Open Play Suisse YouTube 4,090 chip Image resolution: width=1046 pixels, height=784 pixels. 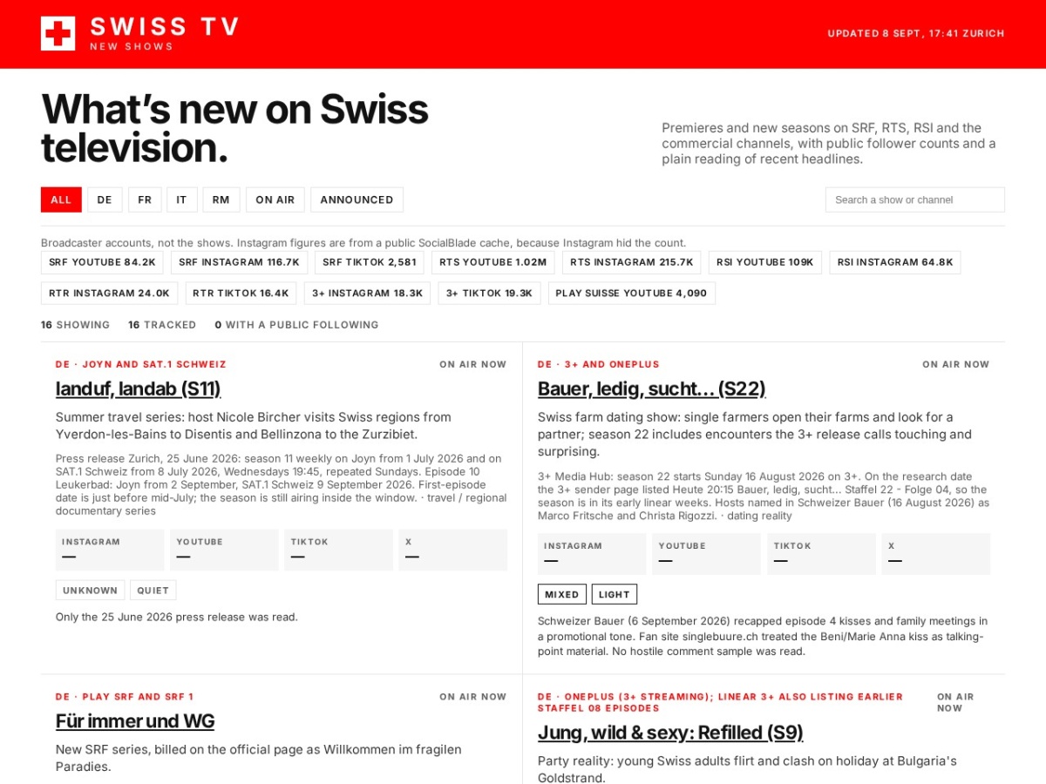(x=631, y=294)
